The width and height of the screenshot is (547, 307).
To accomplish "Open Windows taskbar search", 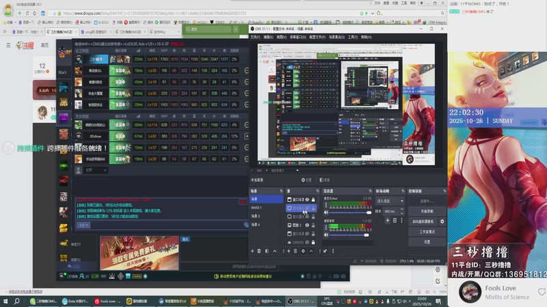I will (16, 301).
